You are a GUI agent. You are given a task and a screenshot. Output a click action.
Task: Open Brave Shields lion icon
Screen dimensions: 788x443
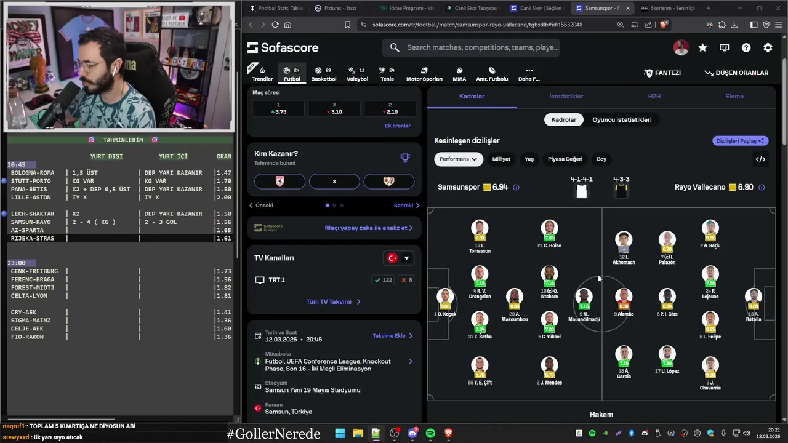663,25
